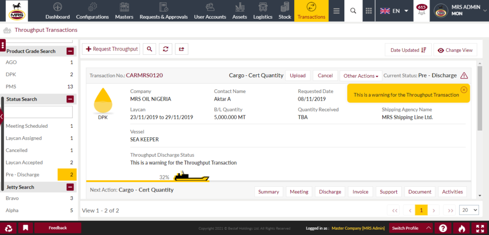
Task: Open the MRS ADMIN profile menu
Action: pos(461,11)
